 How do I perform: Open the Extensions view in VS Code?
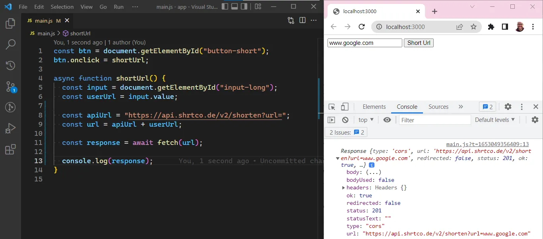10,150
